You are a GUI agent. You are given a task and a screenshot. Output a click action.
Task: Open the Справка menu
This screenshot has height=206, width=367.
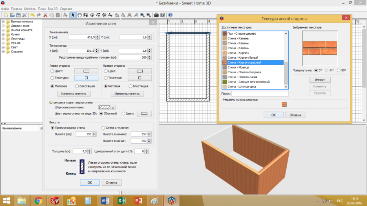point(66,9)
